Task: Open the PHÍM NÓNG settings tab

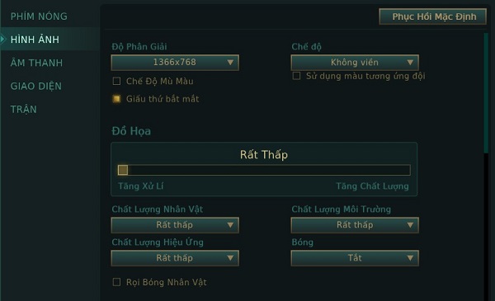Action: [x=39, y=16]
